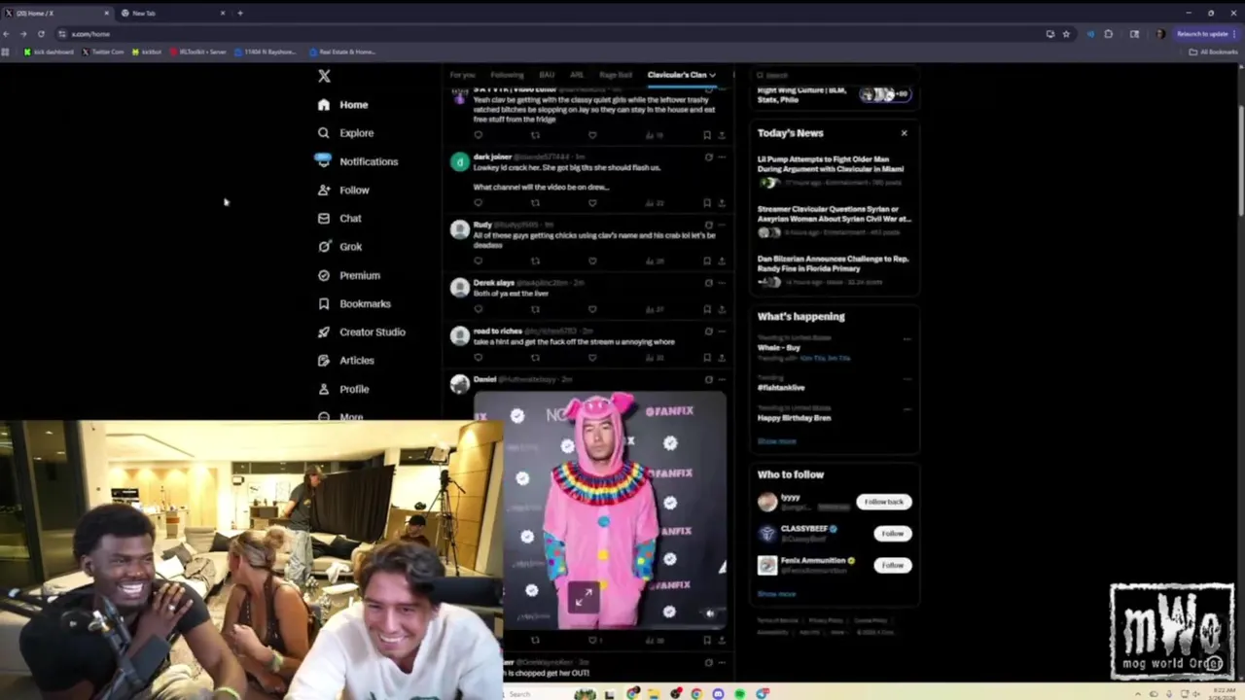Bookmark dark joiner's post
1245x700 pixels.
[x=707, y=203]
